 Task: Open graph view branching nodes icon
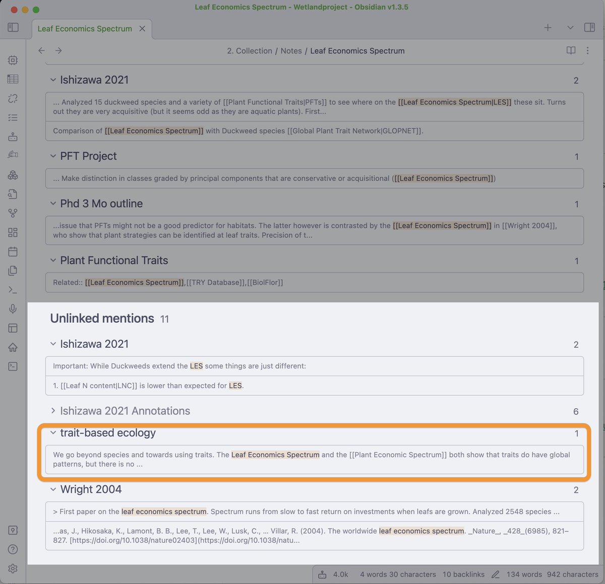coord(13,213)
